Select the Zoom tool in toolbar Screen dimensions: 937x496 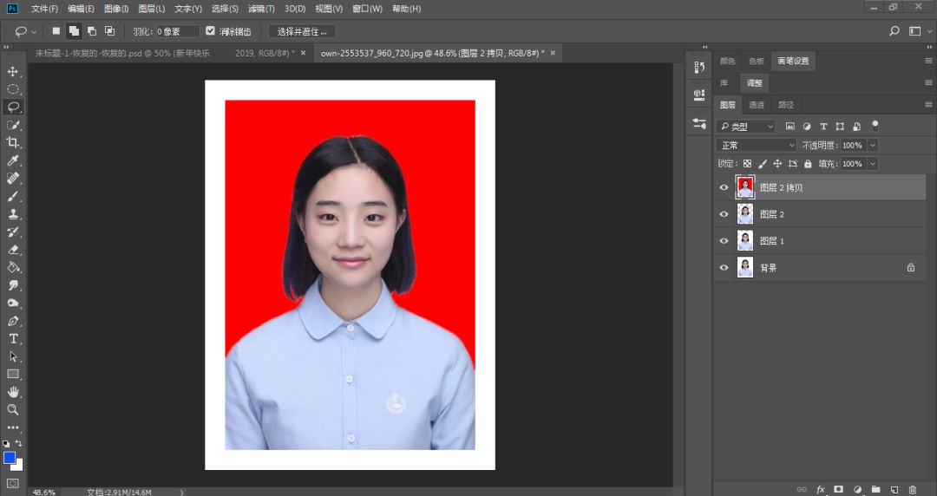pyautogui.click(x=13, y=409)
